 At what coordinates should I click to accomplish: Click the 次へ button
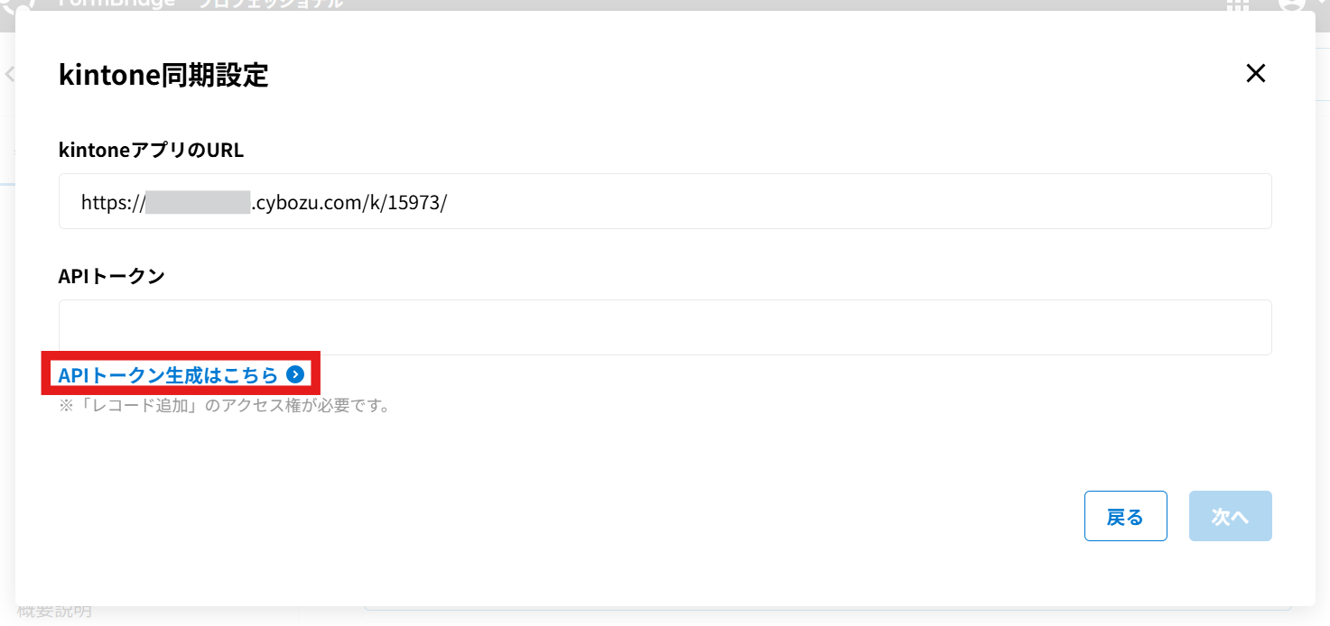(x=1230, y=516)
